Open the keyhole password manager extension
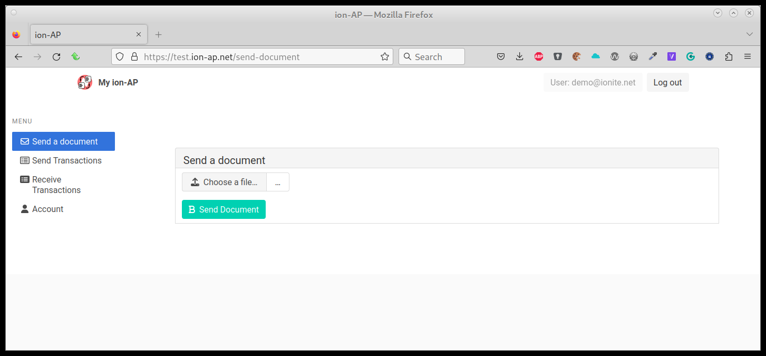The height and width of the screenshot is (356, 766). [558, 56]
